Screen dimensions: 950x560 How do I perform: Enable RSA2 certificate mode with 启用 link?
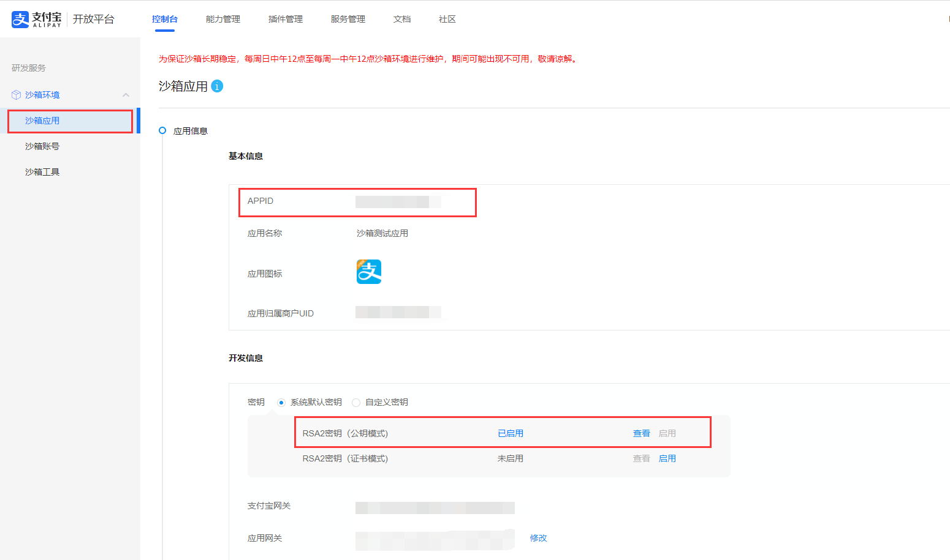click(667, 458)
